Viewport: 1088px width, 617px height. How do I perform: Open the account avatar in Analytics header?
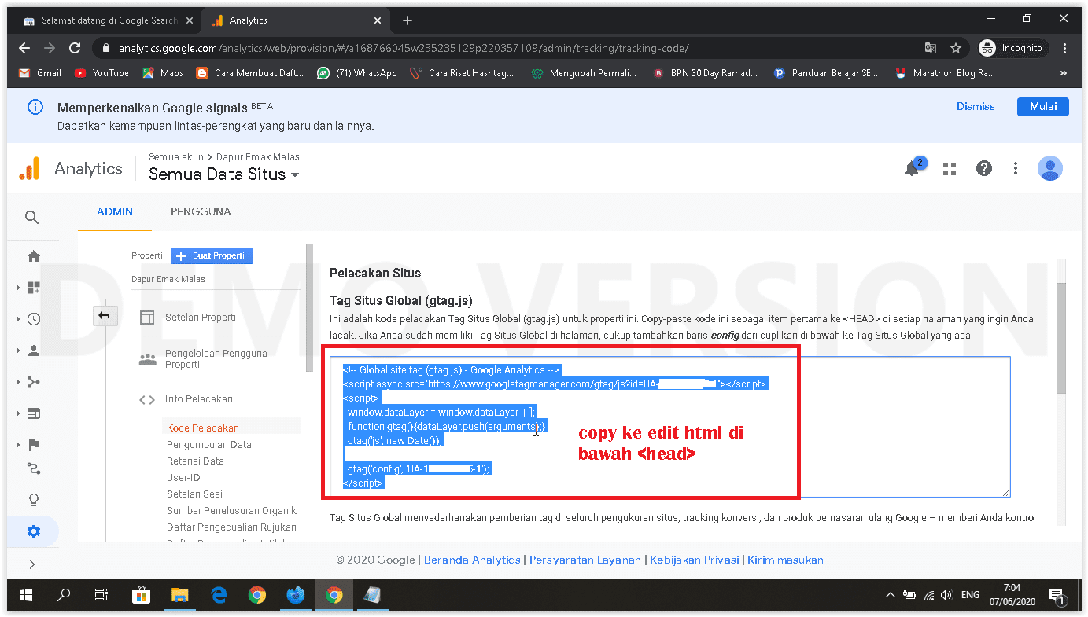click(x=1049, y=168)
